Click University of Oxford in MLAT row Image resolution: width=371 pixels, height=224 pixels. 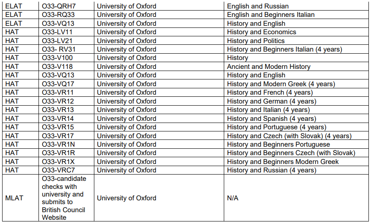coord(126,198)
